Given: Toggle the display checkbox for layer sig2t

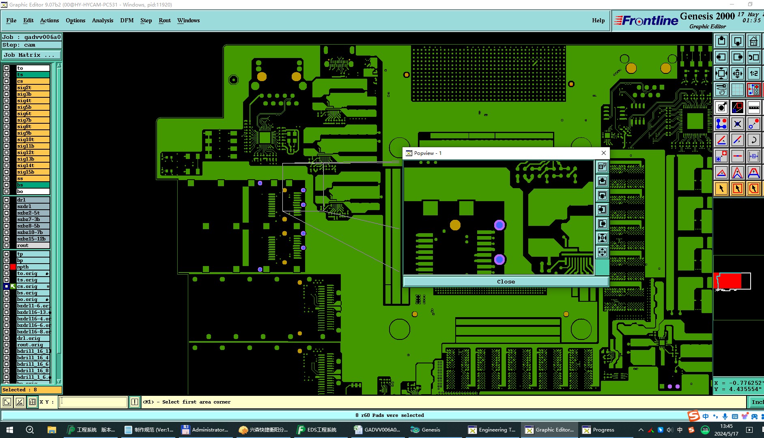Looking at the screenshot, I should click(x=6, y=88).
